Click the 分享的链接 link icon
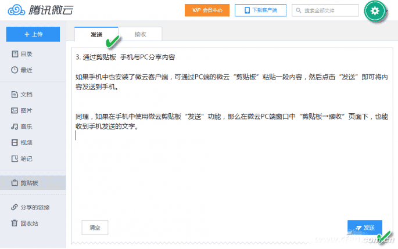 coord(15,207)
